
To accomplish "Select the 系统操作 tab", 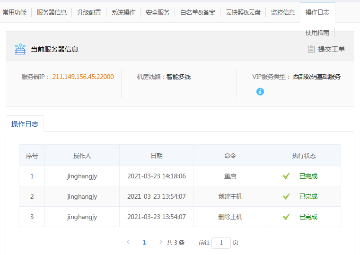I will [123, 12].
